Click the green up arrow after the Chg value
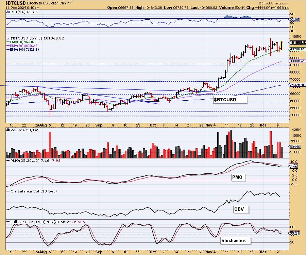The height and width of the screenshot is (255, 306). pos(288,8)
